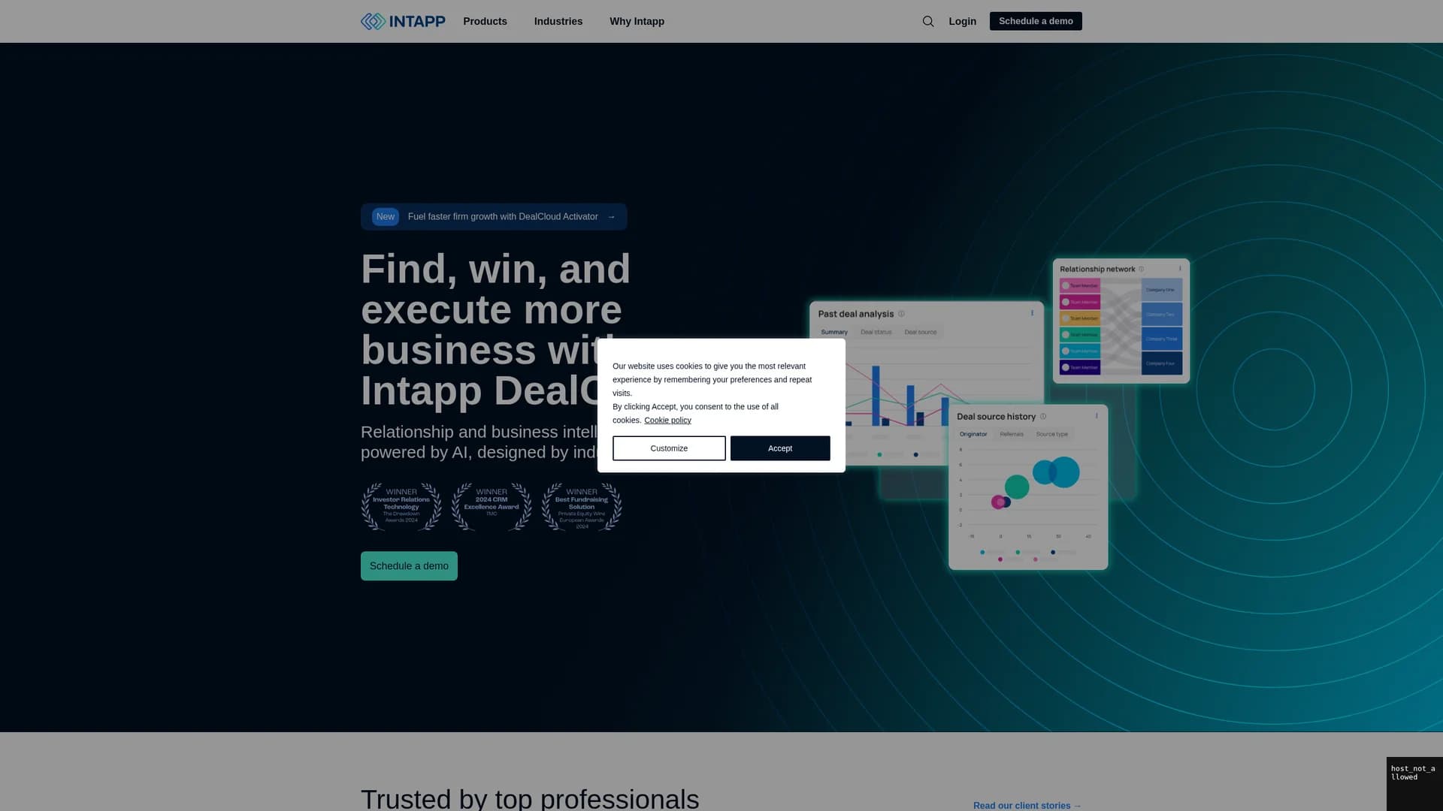Go to the Login page
The width and height of the screenshot is (1443, 811).
(962, 21)
